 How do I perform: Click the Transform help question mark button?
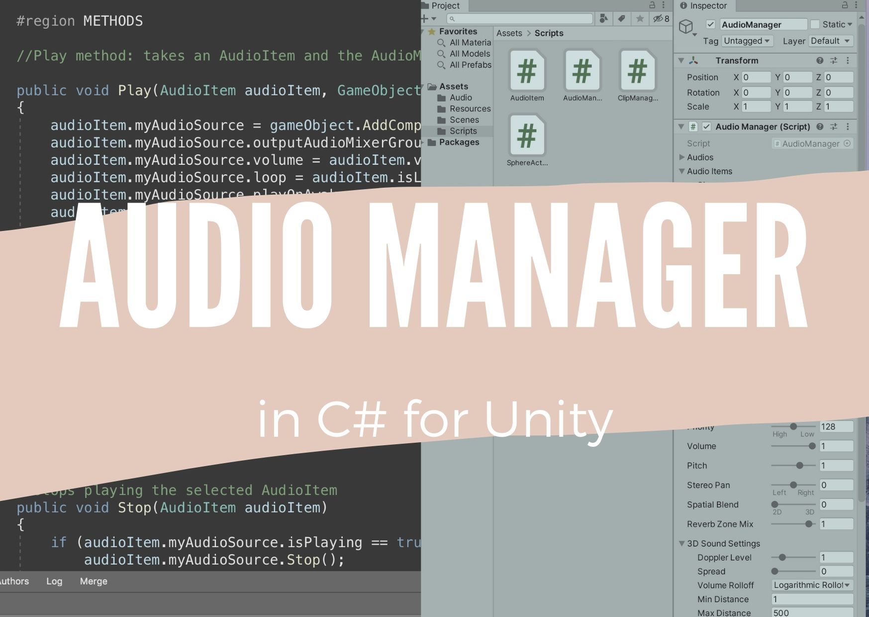[819, 60]
